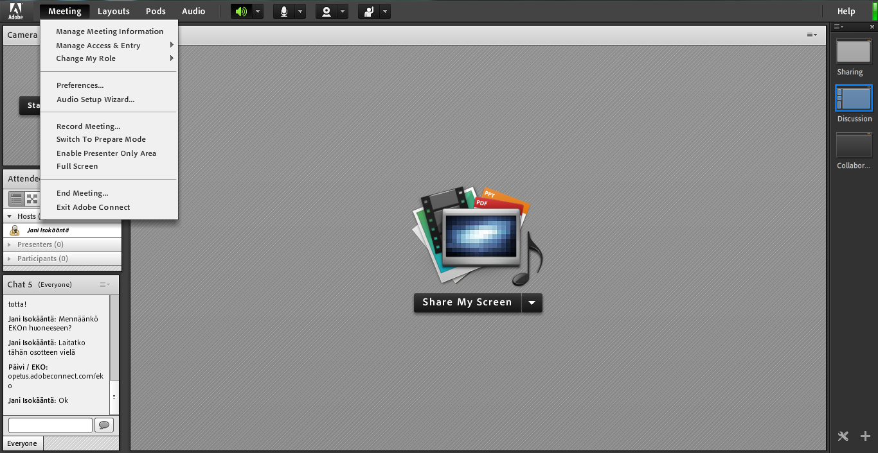Click the host icon beside Jani Isokääntä
The image size is (878, 453).
pyautogui.click(x=15, y=230)
